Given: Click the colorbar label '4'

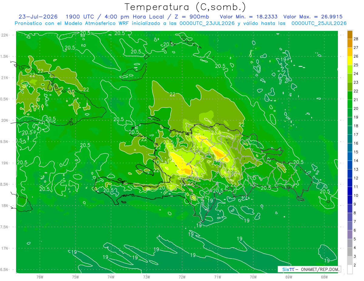Looking at the screenshot, I should click(355, 248).
